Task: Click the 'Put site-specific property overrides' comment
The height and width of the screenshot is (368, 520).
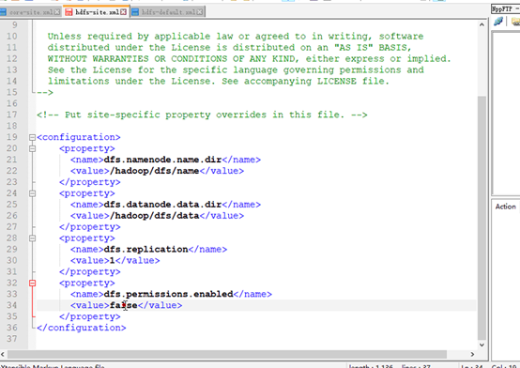Action: point(202,115)
